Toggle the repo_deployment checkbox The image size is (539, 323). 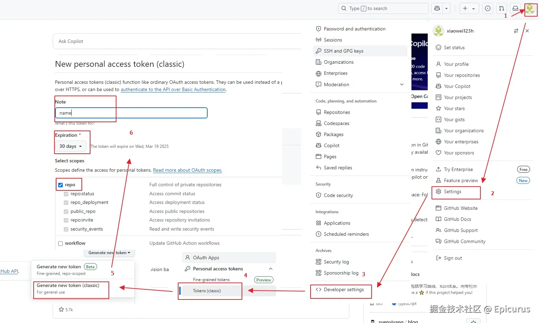tap(66, 203)
